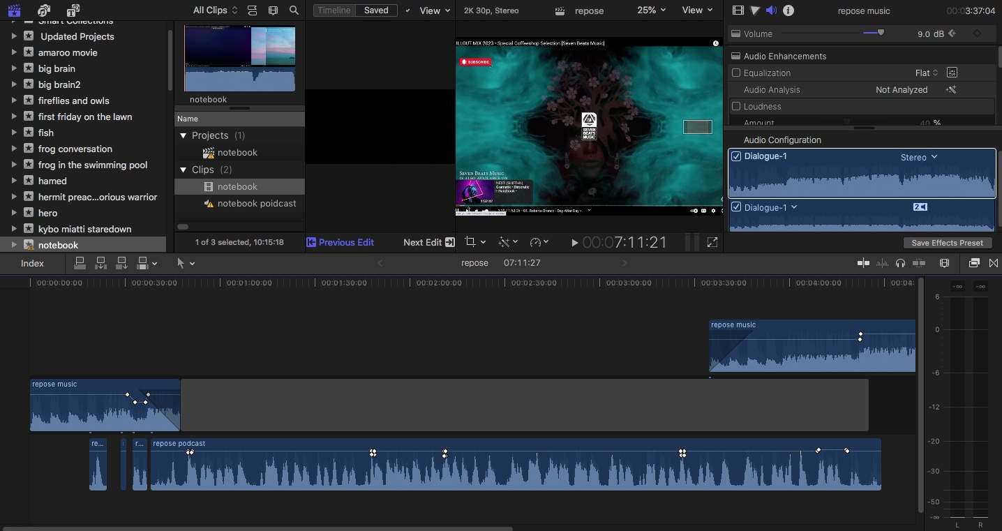Toggle viewer full-screen arrows icon

pos(712,242)
